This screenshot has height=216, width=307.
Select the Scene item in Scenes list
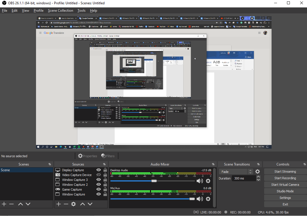(x=26, y=170)
